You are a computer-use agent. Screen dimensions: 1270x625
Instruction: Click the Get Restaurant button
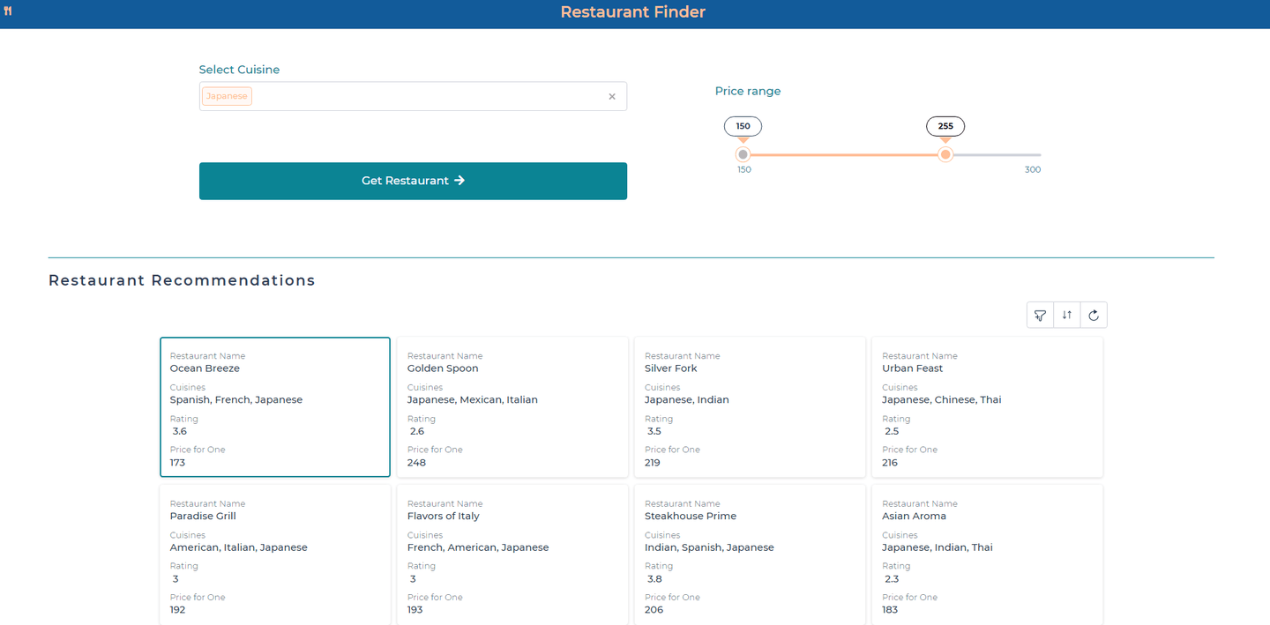(413, 181)
